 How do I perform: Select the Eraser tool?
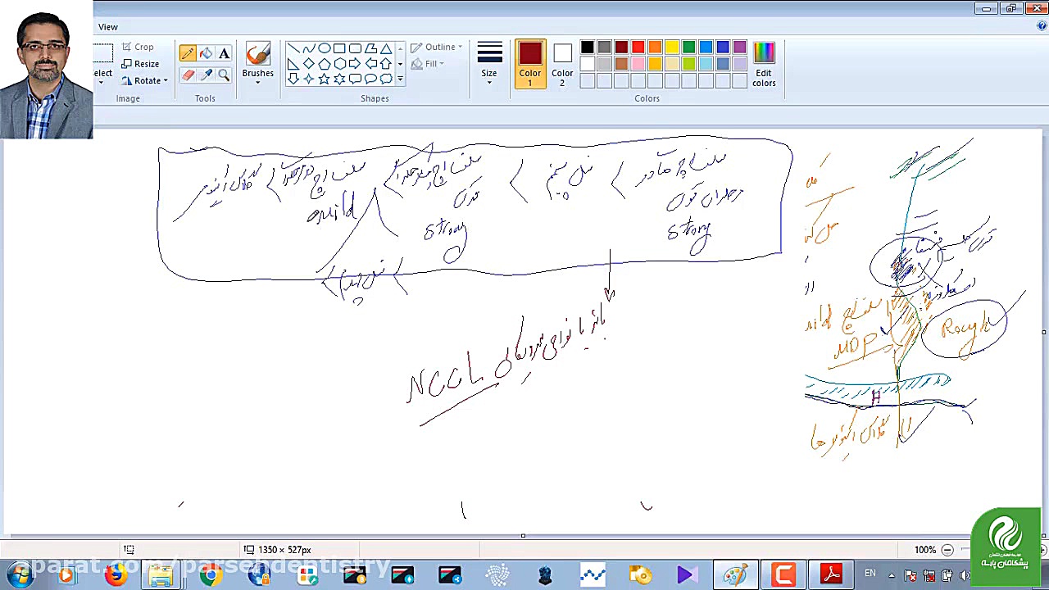click(x=188, y=75)
